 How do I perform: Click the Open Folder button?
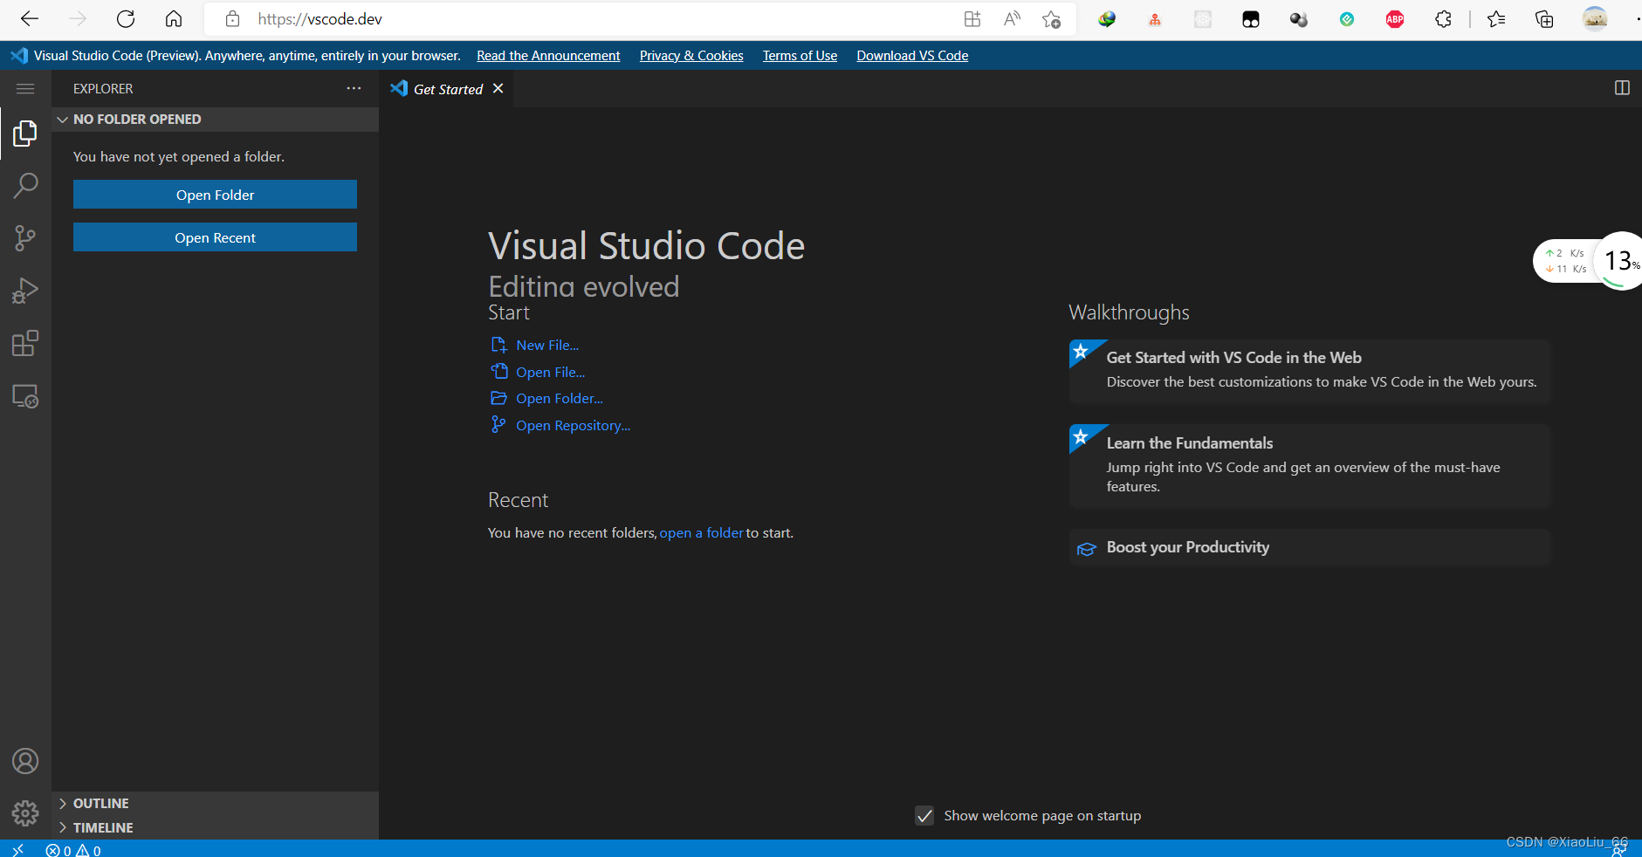[215, 194]
